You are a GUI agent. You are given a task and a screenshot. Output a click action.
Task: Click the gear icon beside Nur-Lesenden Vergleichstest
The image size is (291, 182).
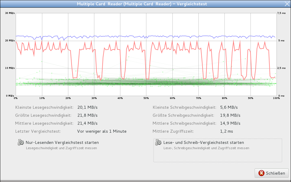21,142
